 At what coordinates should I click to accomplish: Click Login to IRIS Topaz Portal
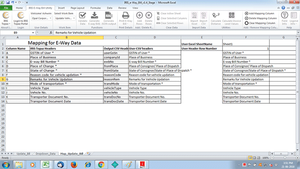[21, 18]
